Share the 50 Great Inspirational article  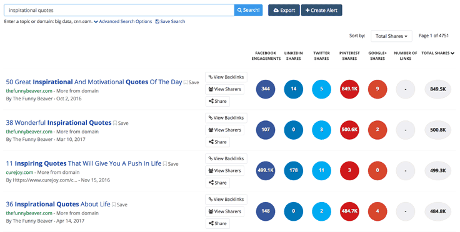217,101
